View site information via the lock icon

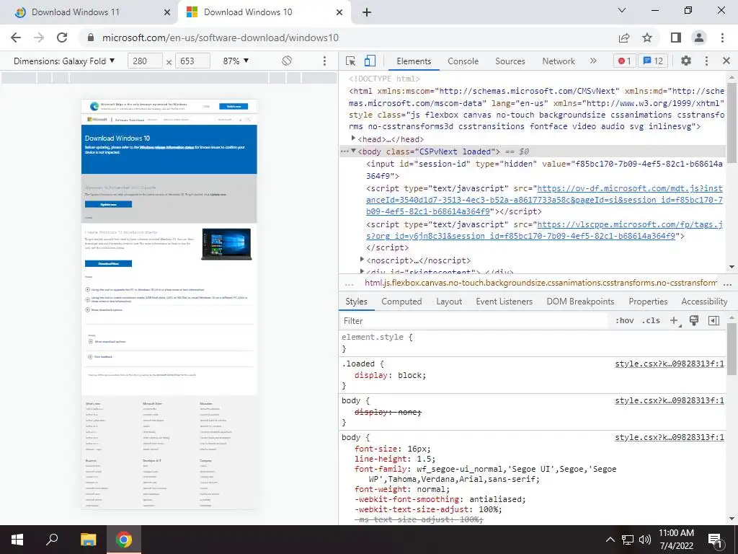pos(91,38)
